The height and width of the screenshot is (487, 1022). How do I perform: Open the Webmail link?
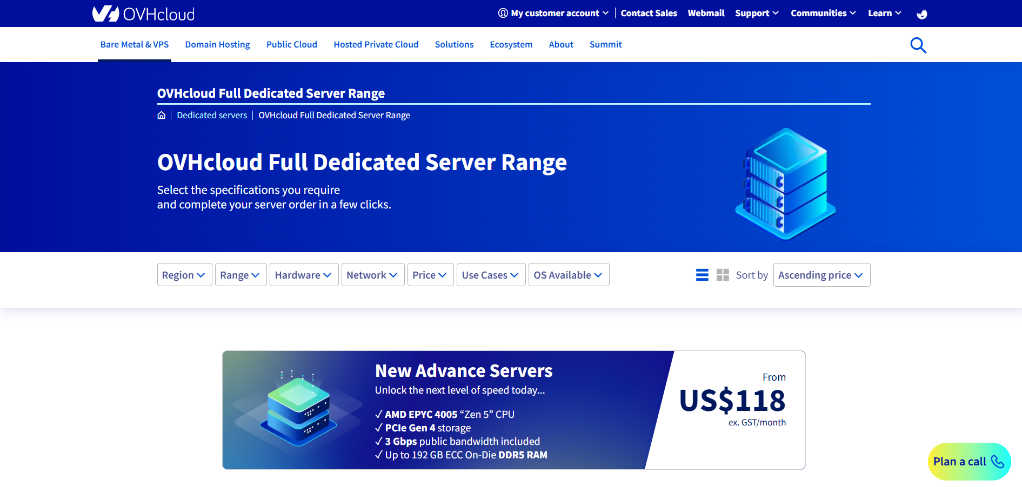pyautogui.click(x=706, y=13)
